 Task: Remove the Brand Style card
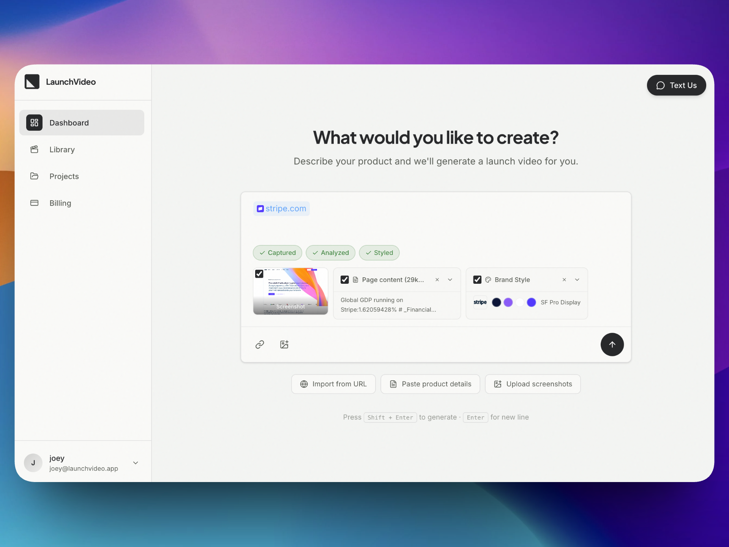[x=564, y=280]
